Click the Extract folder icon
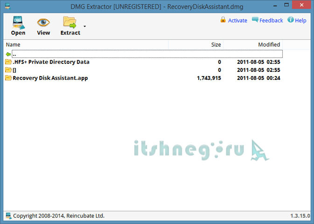Image resolution: width=314 pixels, height=224 pixels. 70,22
